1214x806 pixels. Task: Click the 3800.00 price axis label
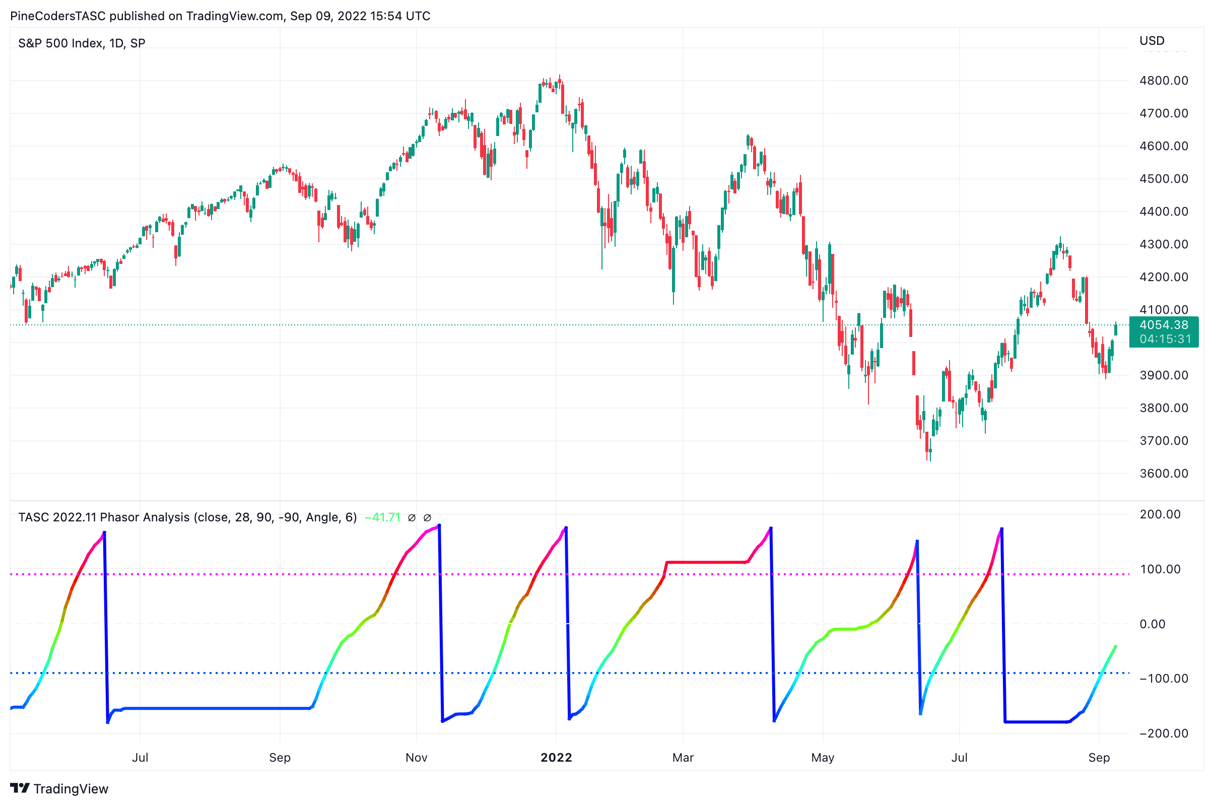(x=1164, y=408)
